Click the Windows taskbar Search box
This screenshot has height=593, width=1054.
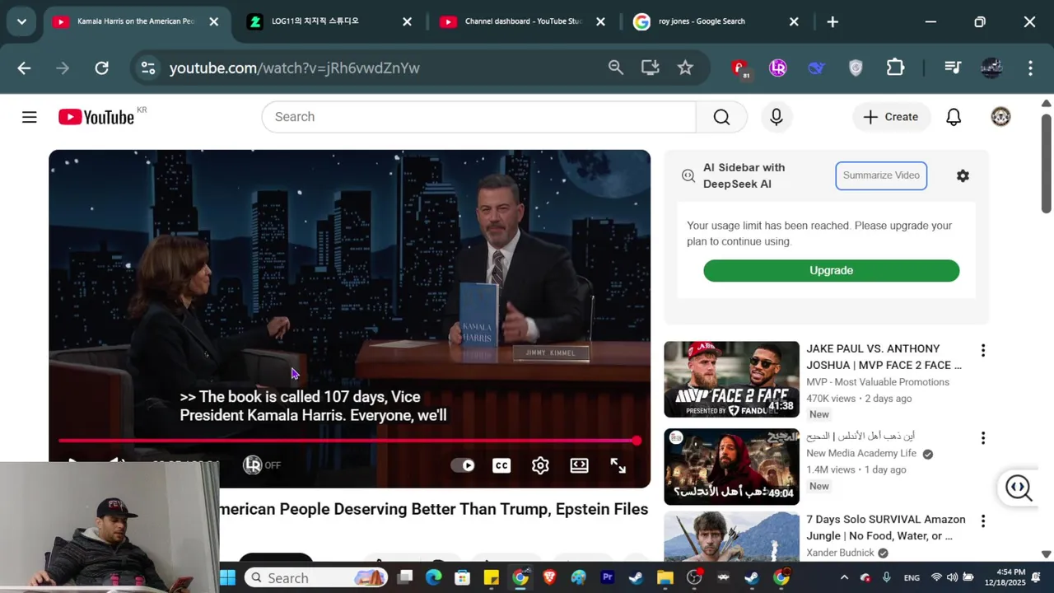[x=316, y=577]
